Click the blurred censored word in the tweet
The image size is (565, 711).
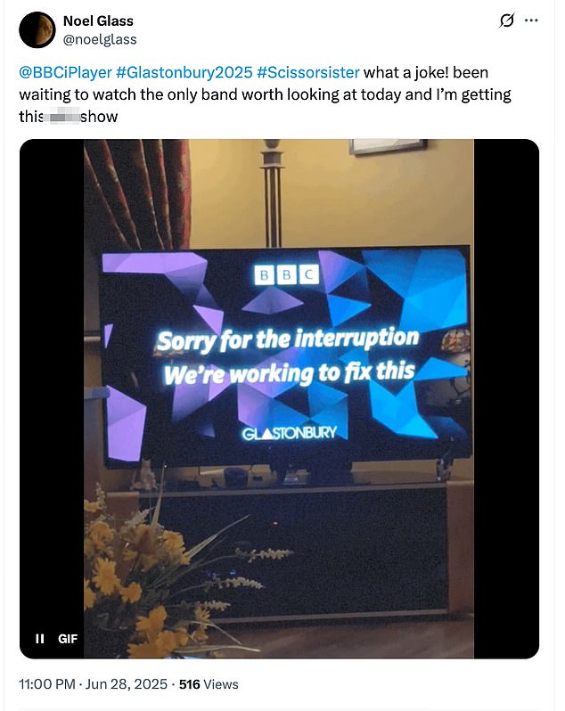click(x=62, y=117)
